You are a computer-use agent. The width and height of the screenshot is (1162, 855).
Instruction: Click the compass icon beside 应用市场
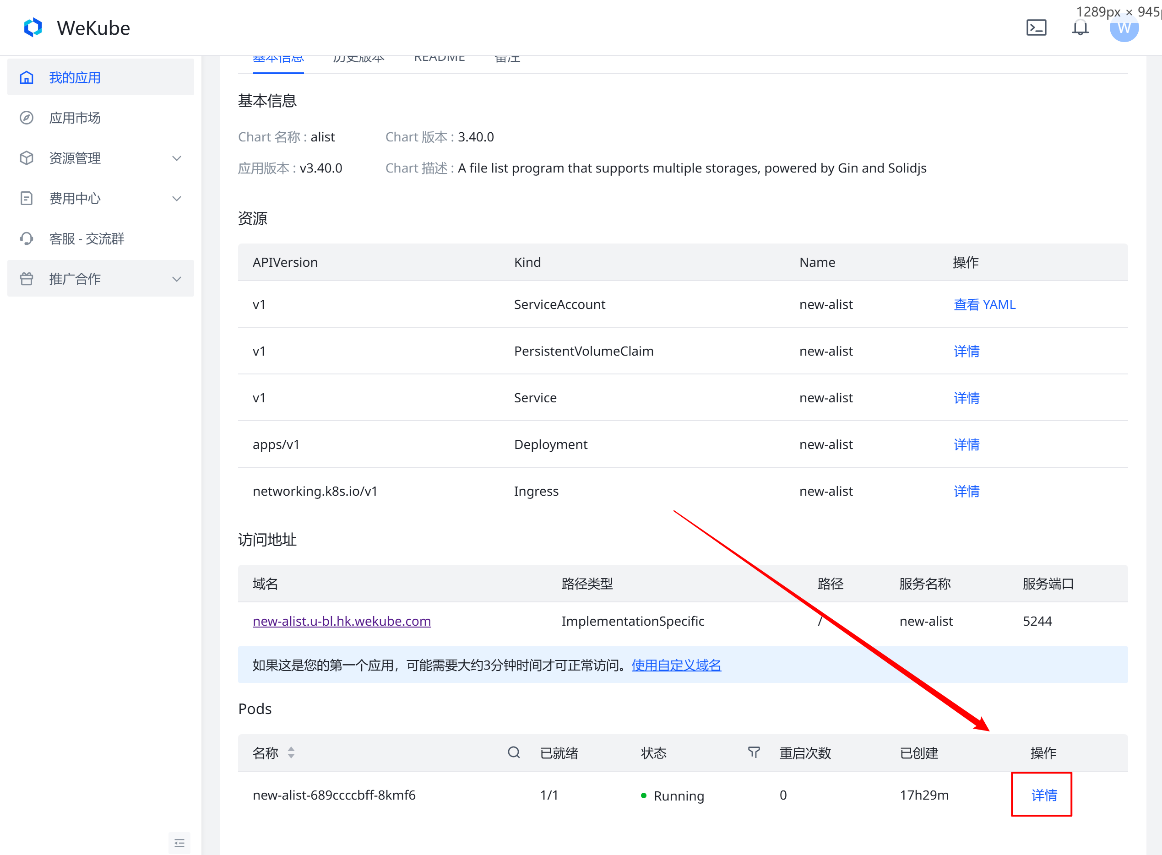[x=27, y=118]
